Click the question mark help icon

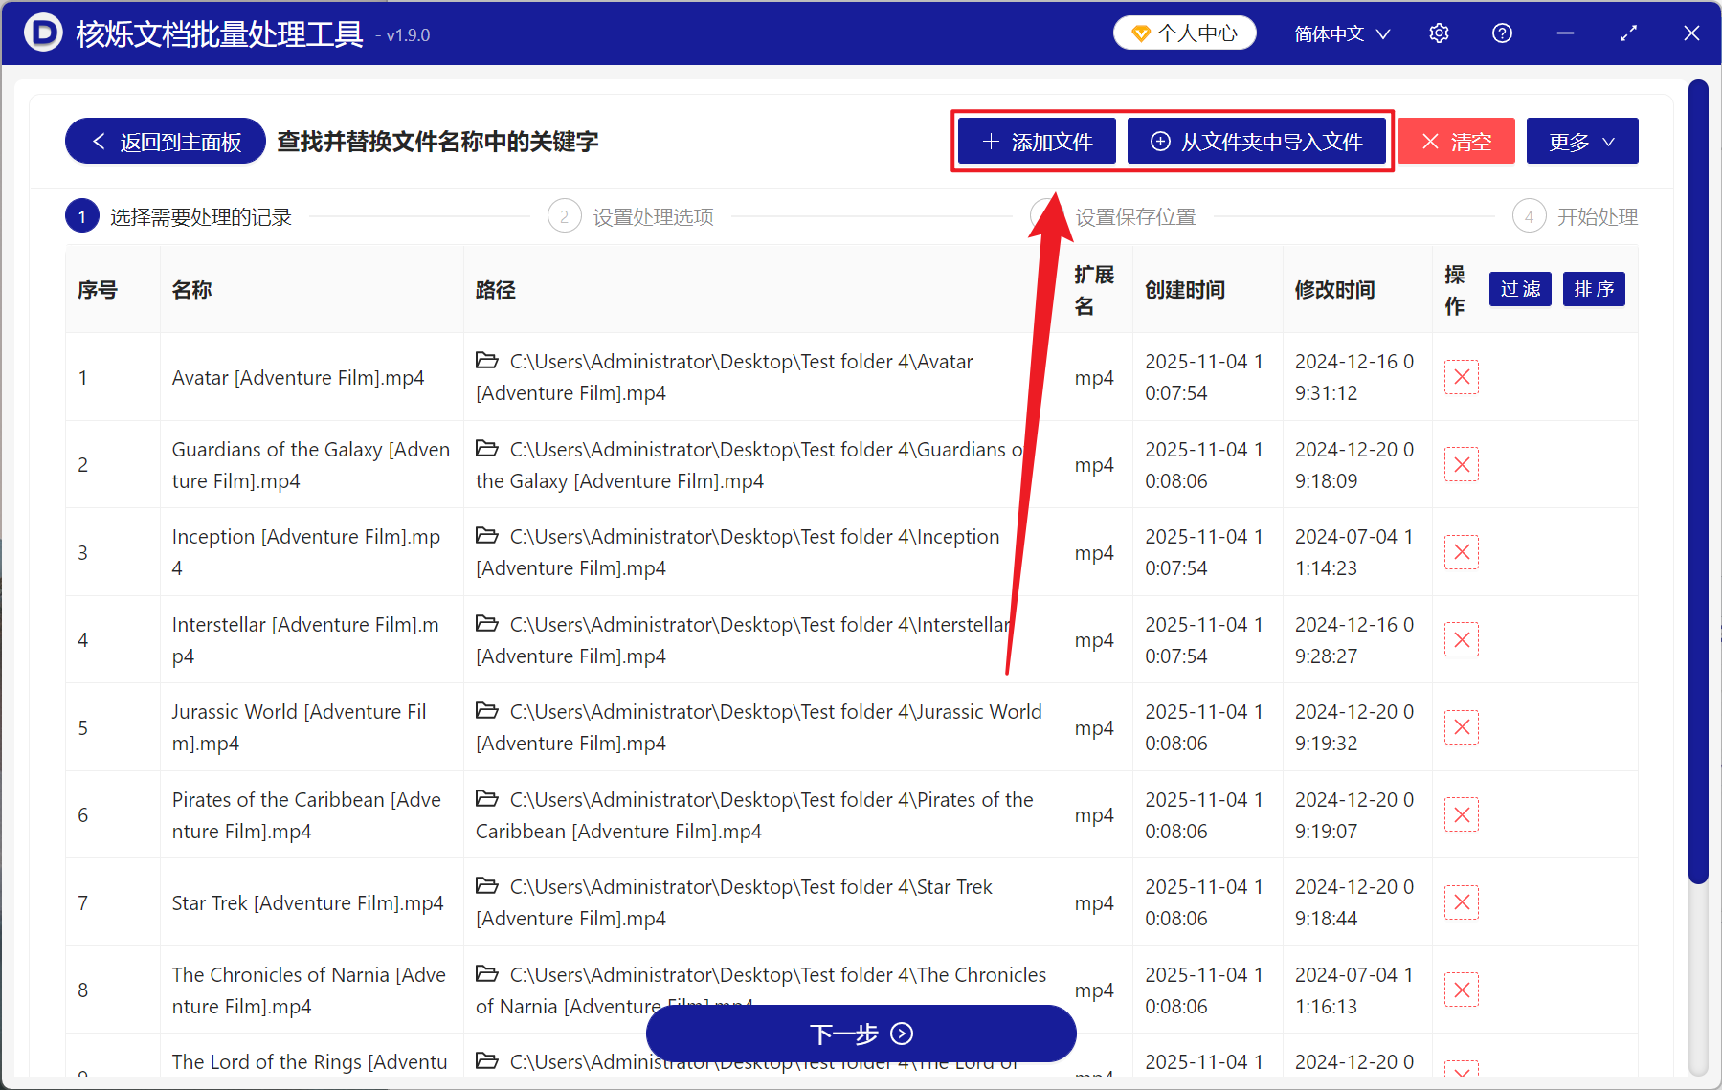tap(1501, 33)
